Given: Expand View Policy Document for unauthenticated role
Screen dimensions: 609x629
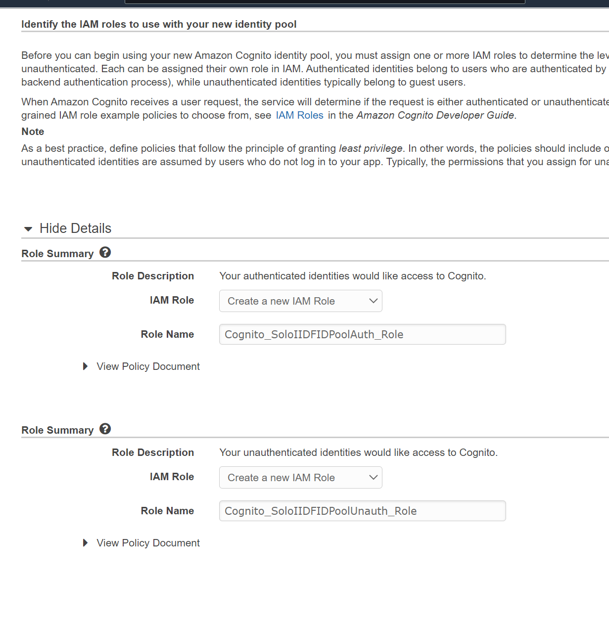Looking at the screenshot, I should (x=141, y=543).
